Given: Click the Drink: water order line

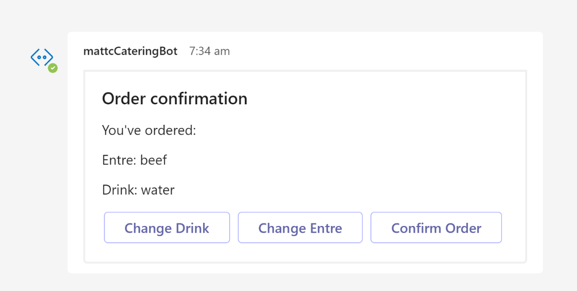Looking at the screenshot, I should [138, 190].
